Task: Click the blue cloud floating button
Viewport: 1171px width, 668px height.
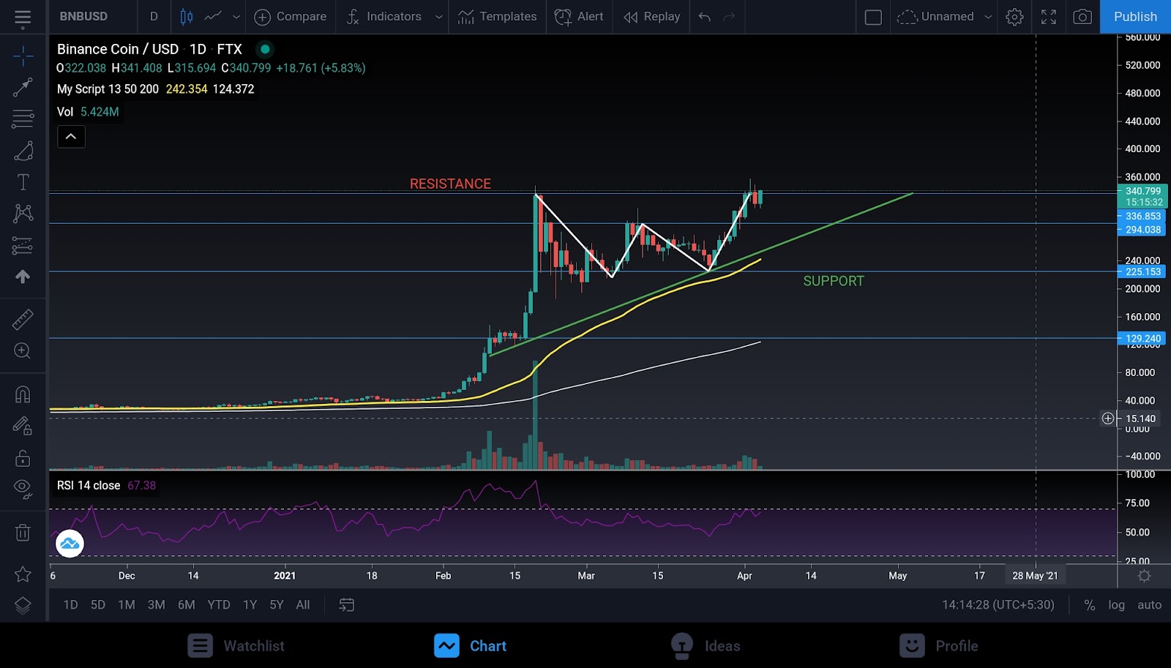Action: coord(70,544)
